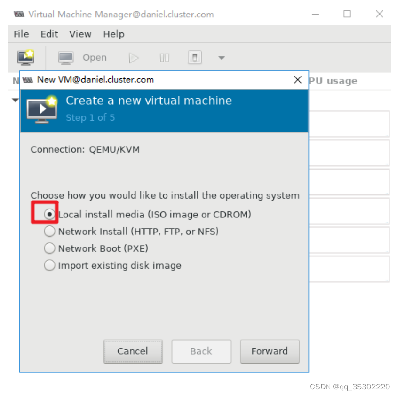This screenshot has width=397, height=395.
Task: Click the New VM dialog title icon
Action: (x=27, y=80)
